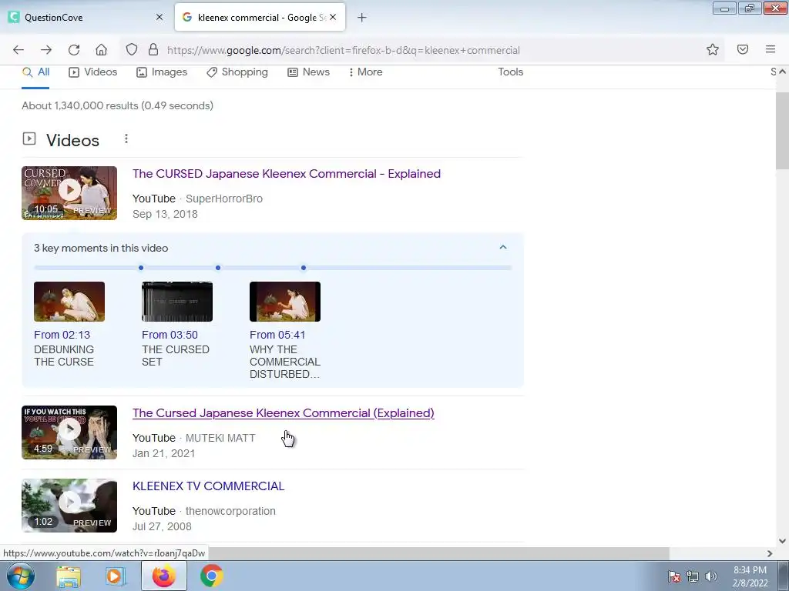This screenshot has width=789, height=591.
Task: Go forward with the forward arrow
Action: [x=46, y=50]
